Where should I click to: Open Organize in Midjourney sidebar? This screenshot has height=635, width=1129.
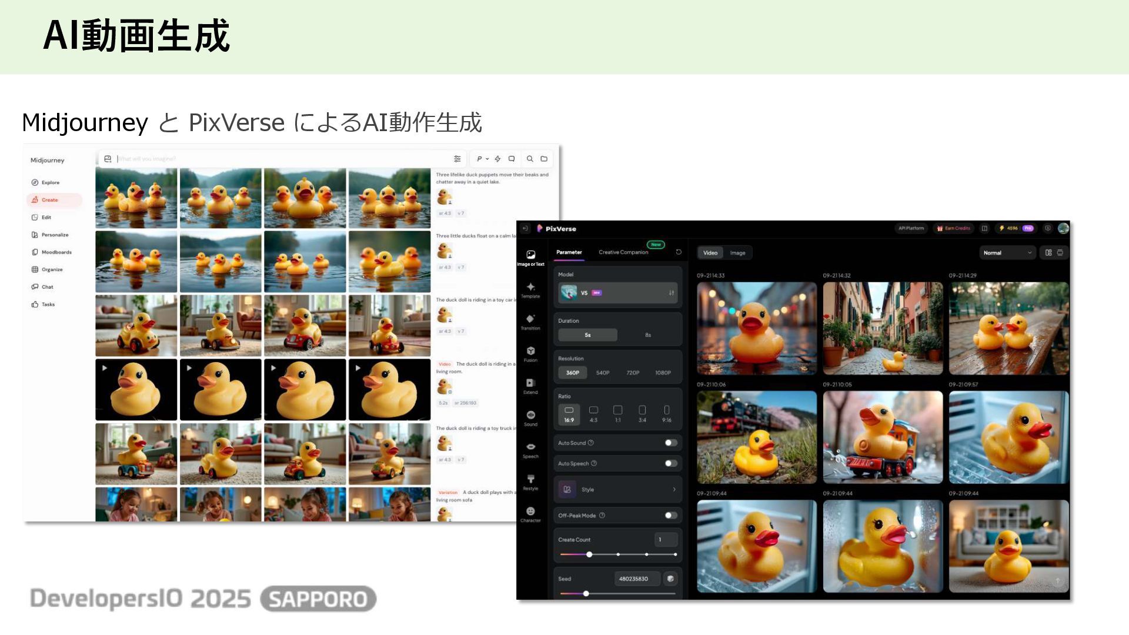coord(47,269)
